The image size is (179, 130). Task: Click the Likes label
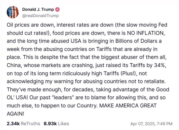63,124
